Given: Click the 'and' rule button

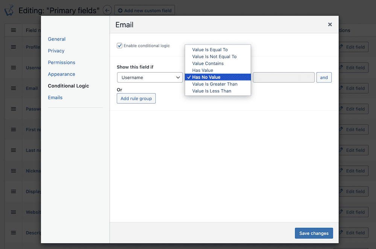Looking at the screenshot, I should tap(324, 77).
